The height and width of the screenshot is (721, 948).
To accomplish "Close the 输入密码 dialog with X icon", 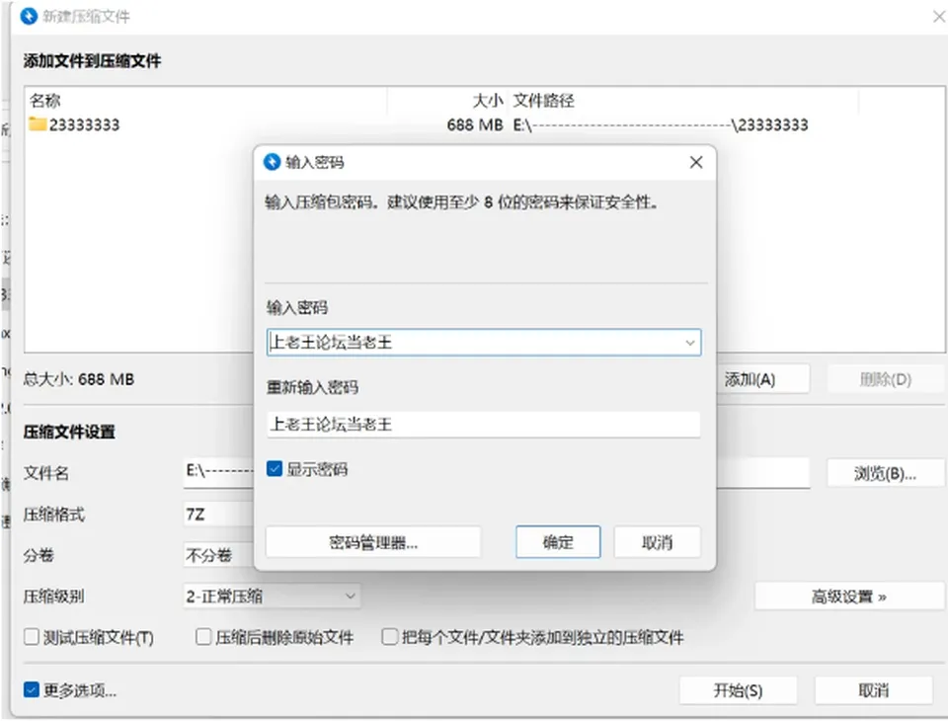I will 696,162.
